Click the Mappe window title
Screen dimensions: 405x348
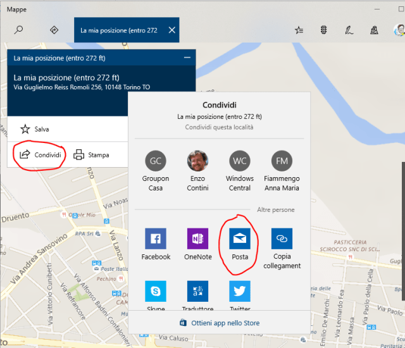click(x=16, y=9)
